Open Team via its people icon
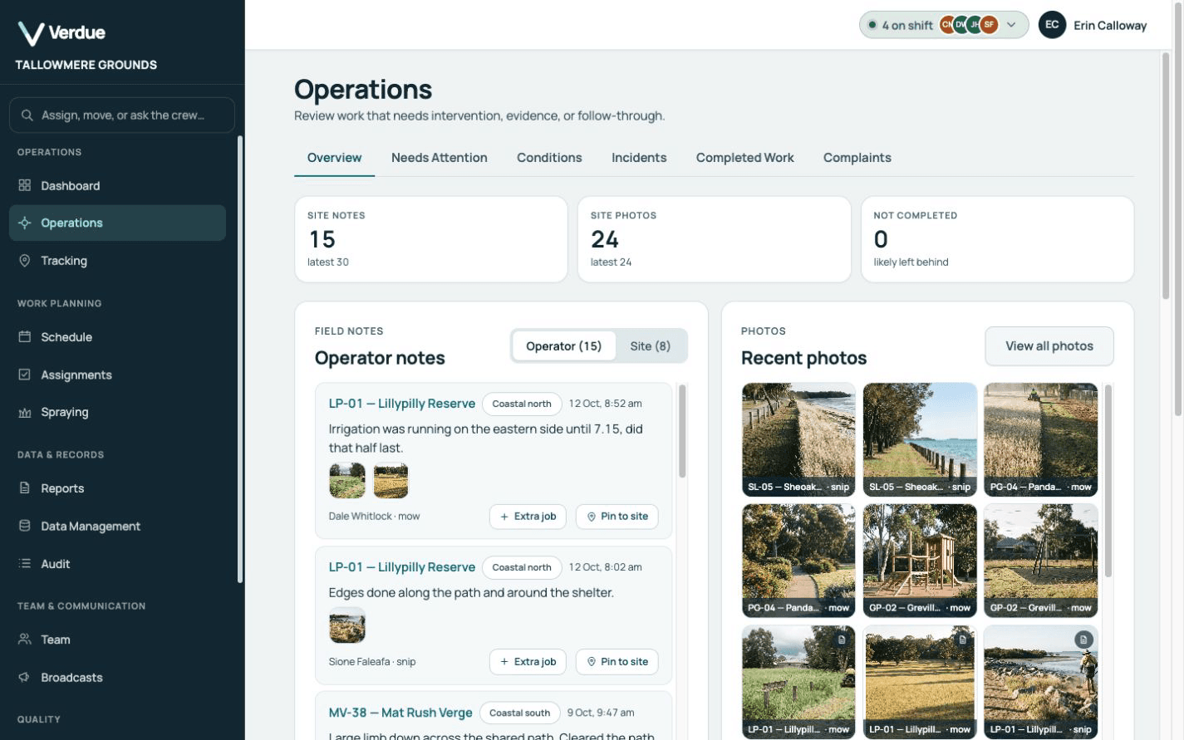The width and height of the screenshot is (1184, 740). pos(25,639)
